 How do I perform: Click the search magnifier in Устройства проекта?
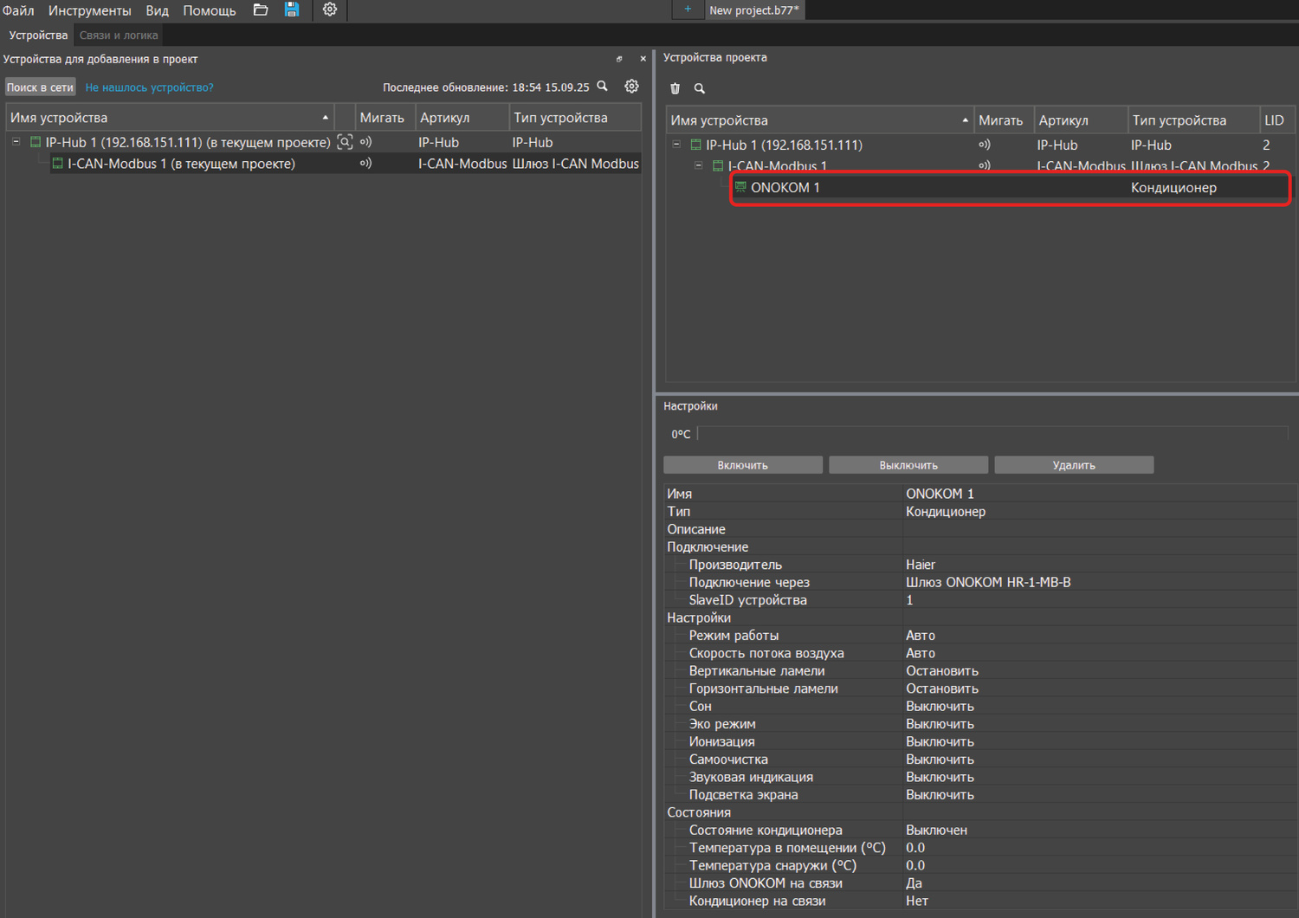tap(700, 88)
